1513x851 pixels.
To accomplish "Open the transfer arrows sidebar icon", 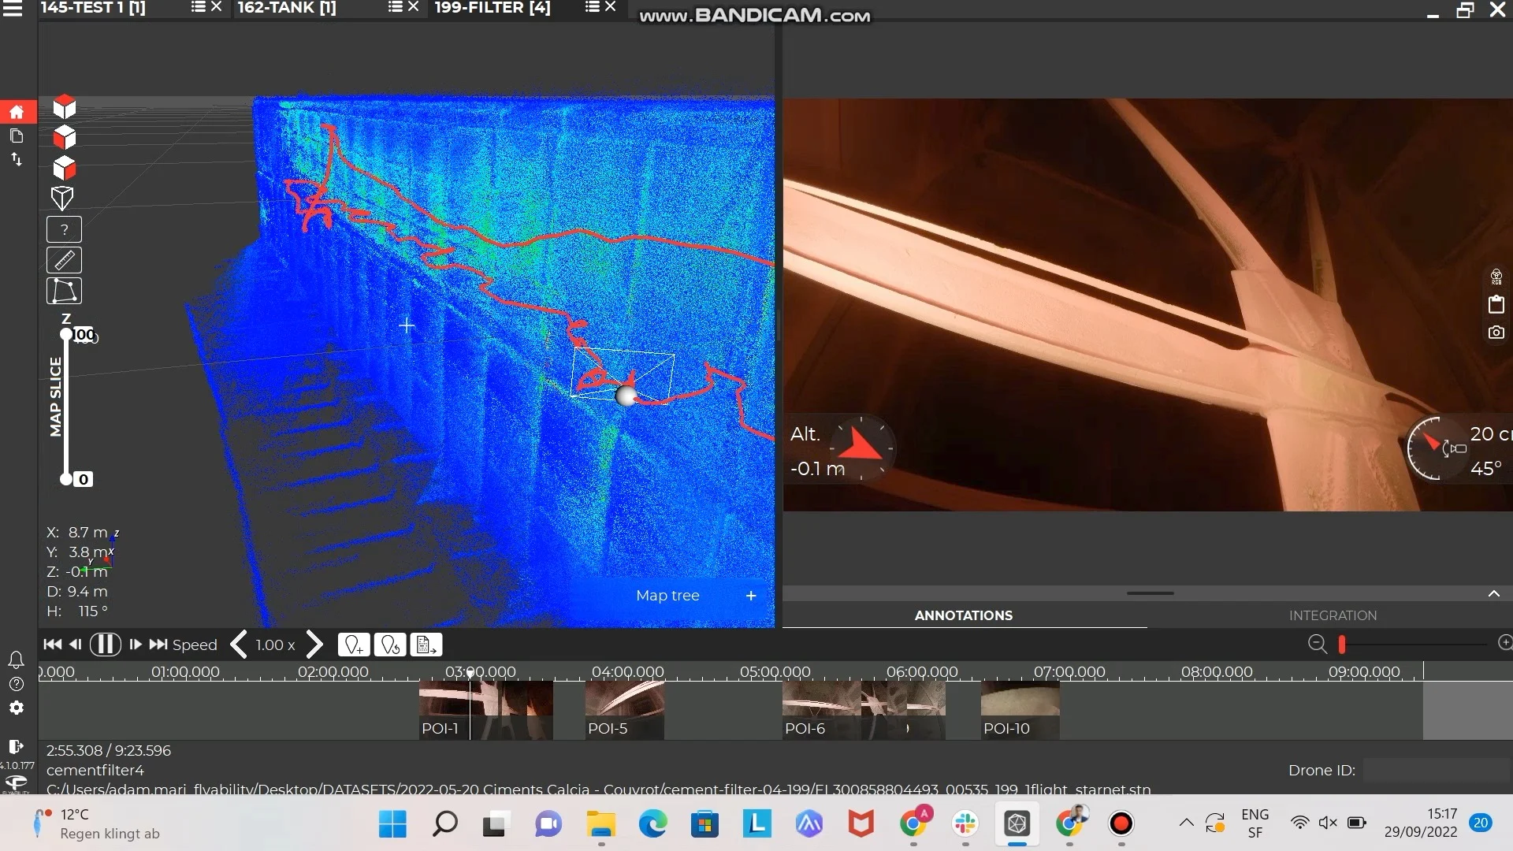I will (17, 159).
